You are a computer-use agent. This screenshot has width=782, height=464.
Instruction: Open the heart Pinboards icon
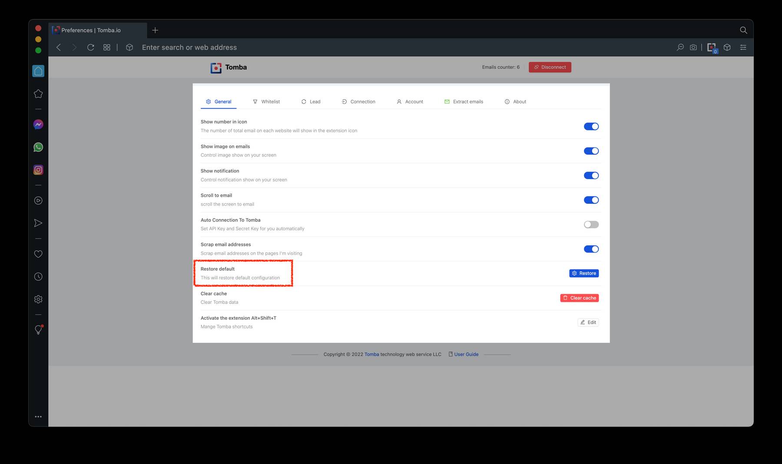38,254
